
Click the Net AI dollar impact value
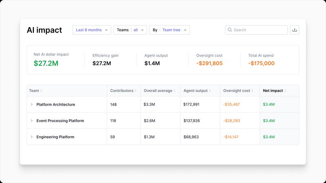[x=46, y=63]
